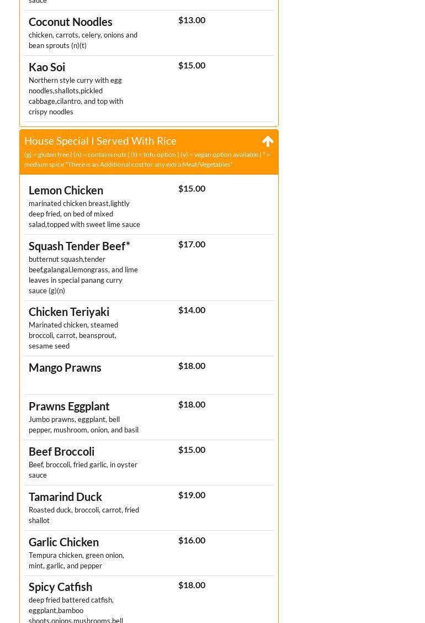Screen dimensions: 425x623
Task: Open the Prawns Eggplant dish
Action: 69,406
